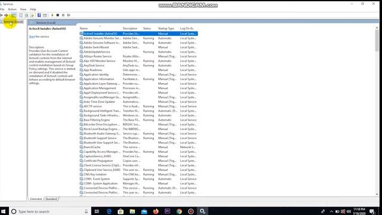
Task: Open the Action menu
Action: tap(12, 10)
